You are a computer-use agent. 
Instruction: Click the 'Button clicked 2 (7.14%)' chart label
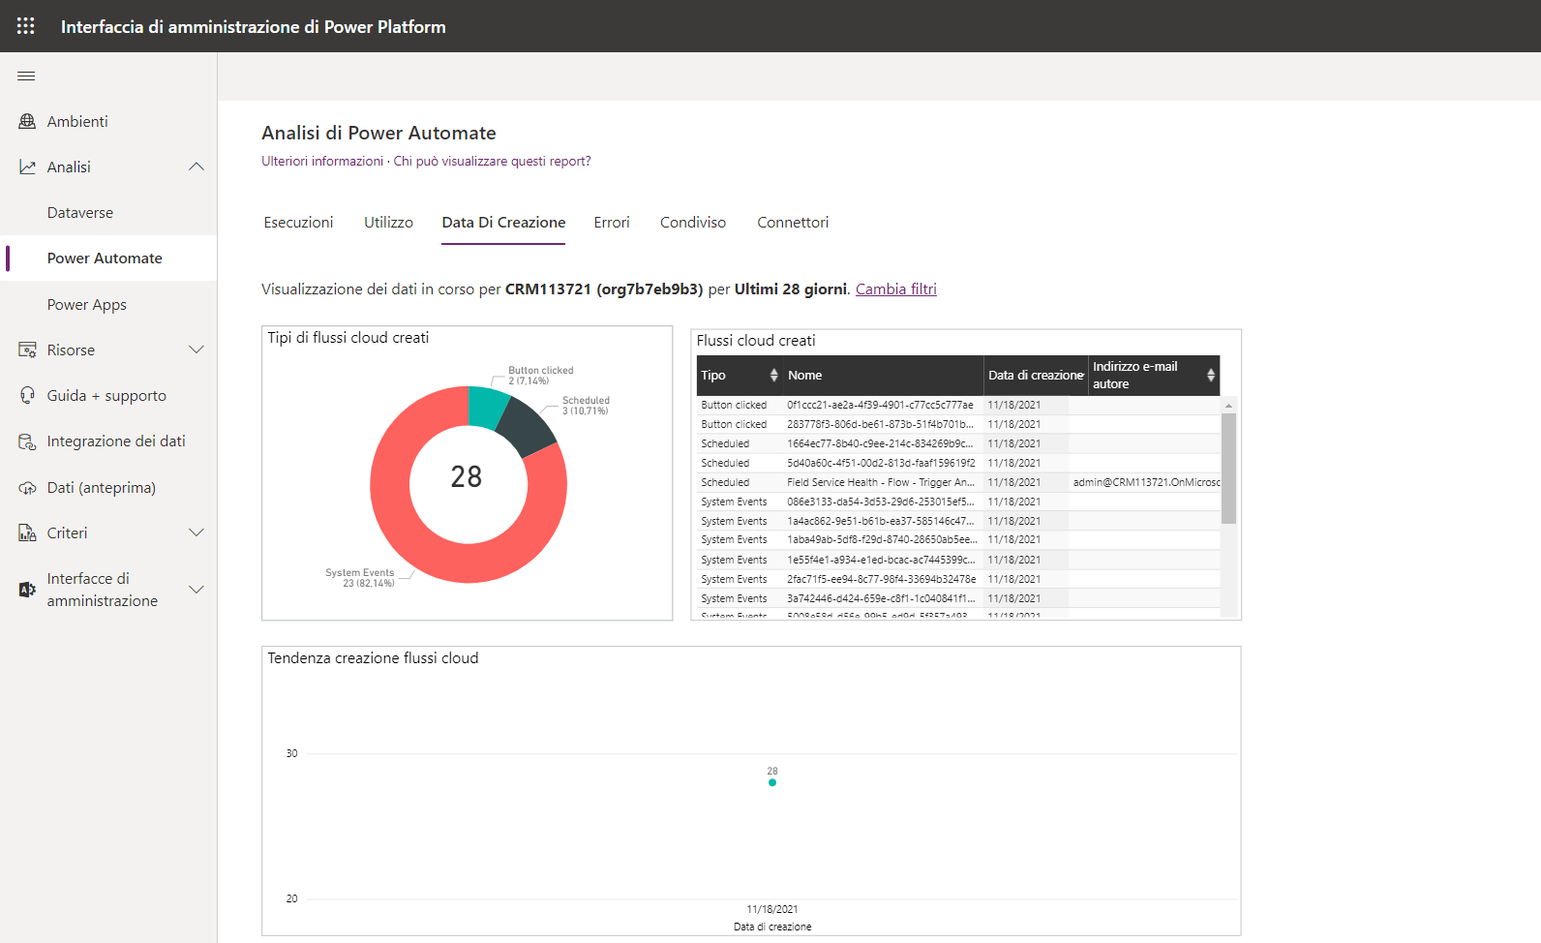(x=540, y=376)
